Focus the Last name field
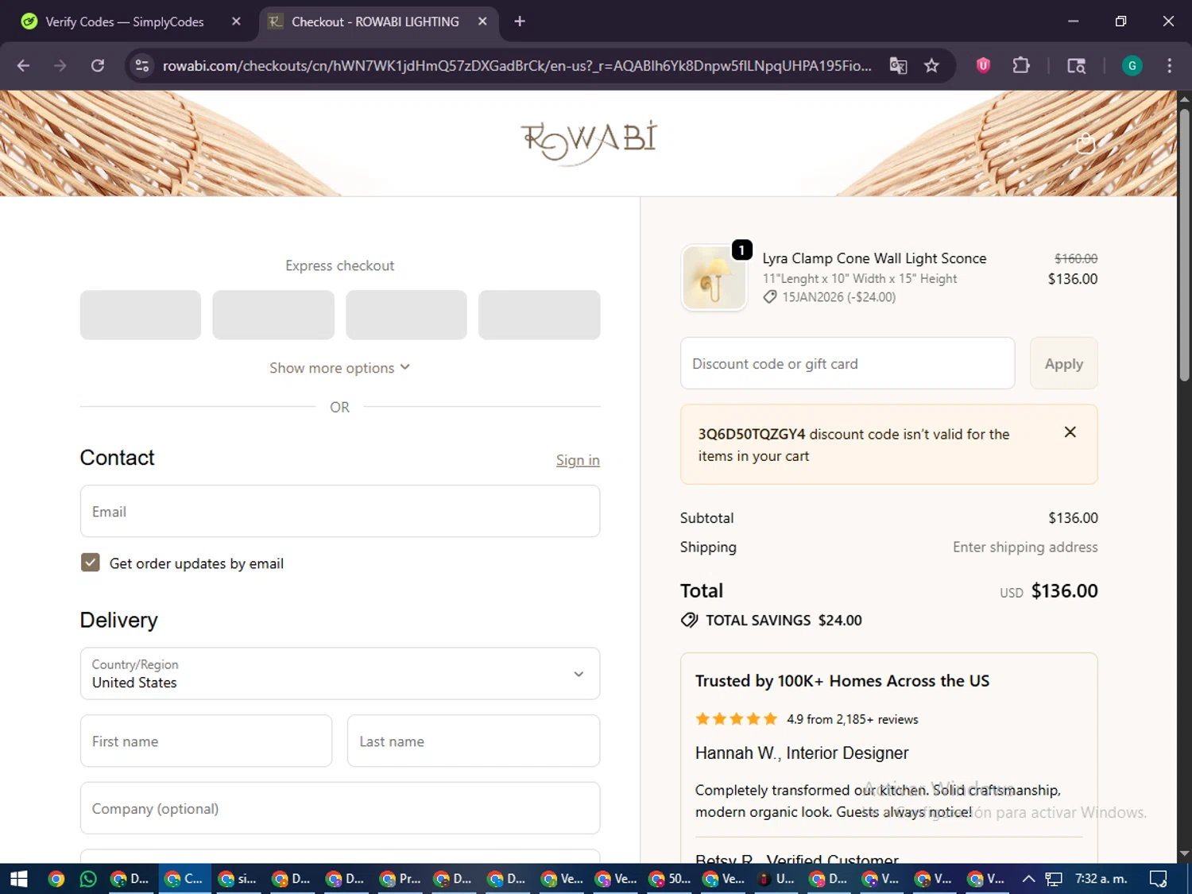The image size is (1192, 894). (x=473, y=741)
